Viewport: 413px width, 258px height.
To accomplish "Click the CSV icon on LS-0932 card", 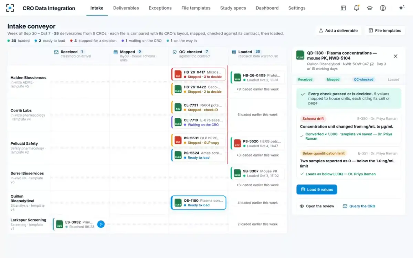I will click(60, 224).
